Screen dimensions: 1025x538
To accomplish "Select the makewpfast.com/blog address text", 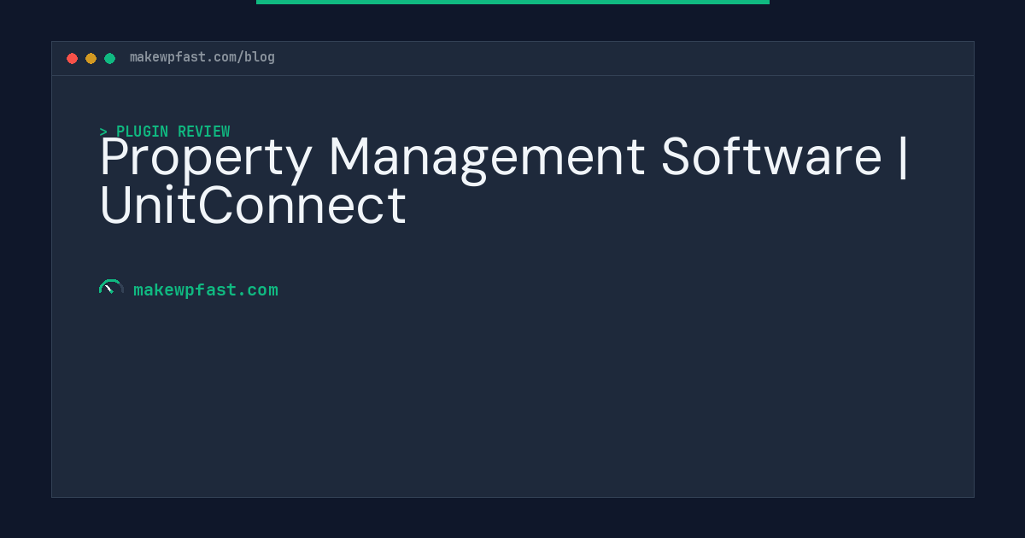I will tap(202, 57).
